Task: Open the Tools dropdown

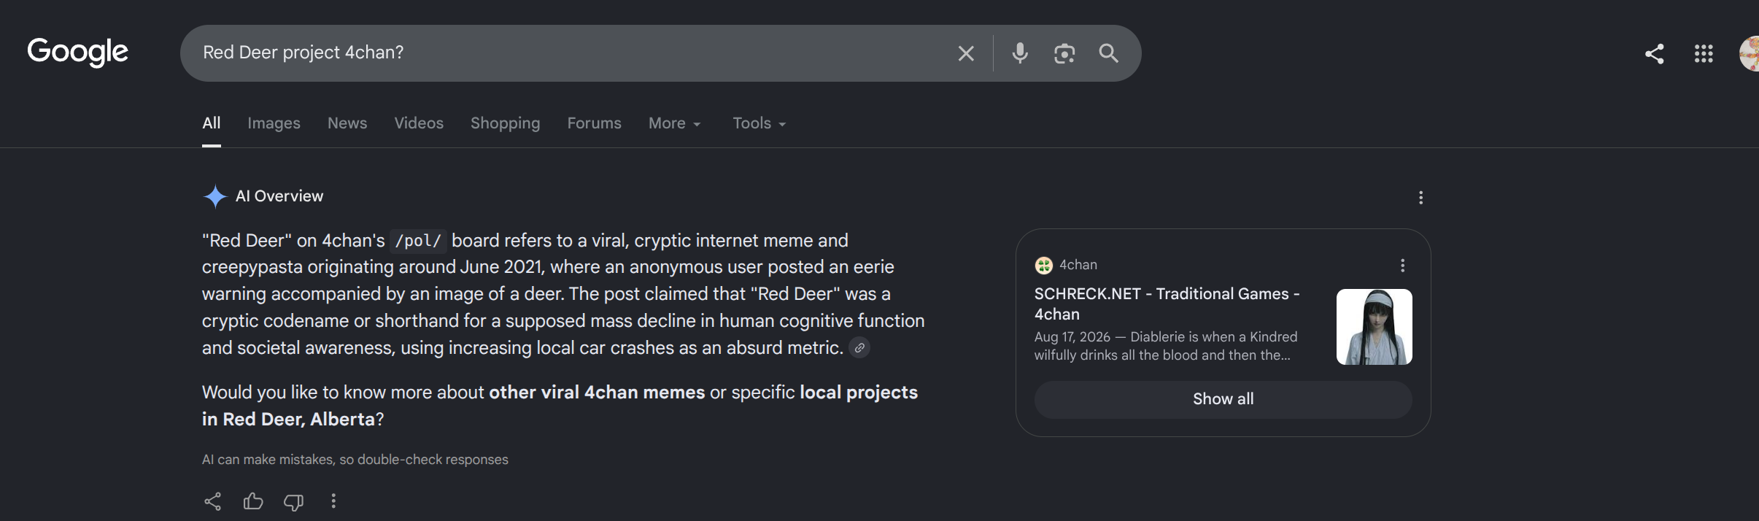Action: pos(759,123)
